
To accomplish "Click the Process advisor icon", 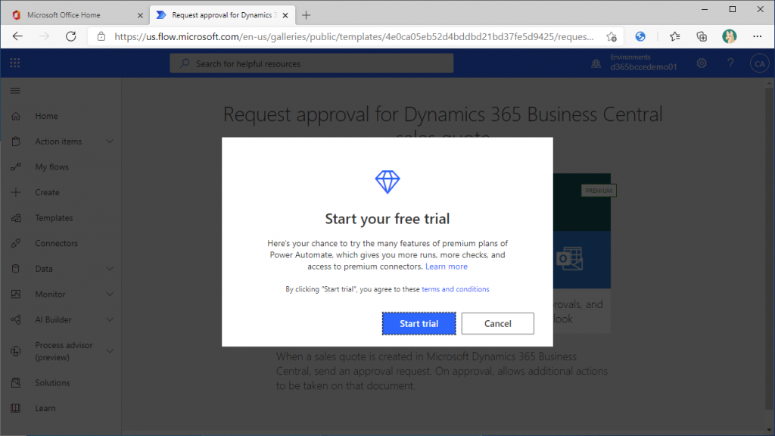I will pyautogui.click(x=16, y=351).
